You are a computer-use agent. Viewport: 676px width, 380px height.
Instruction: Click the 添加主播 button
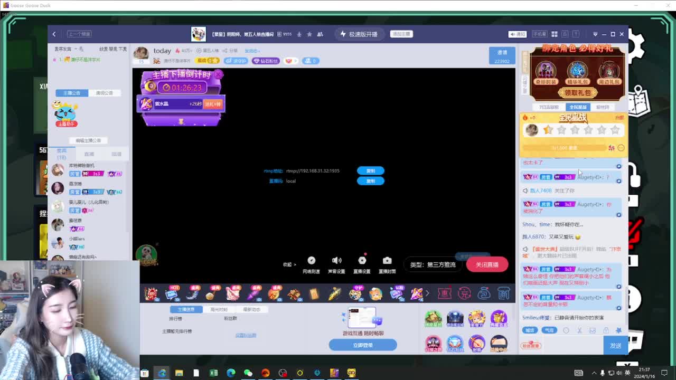point(401,34)
